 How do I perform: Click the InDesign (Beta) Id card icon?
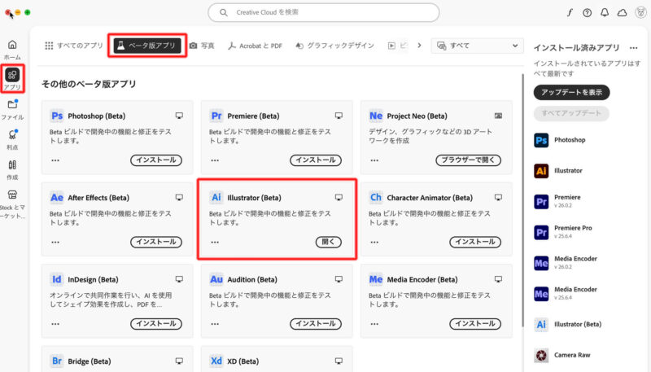57,279
